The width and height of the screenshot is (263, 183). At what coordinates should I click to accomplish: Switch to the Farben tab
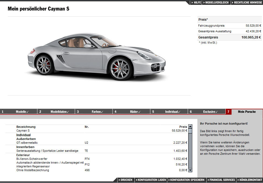tap(94, 112)
